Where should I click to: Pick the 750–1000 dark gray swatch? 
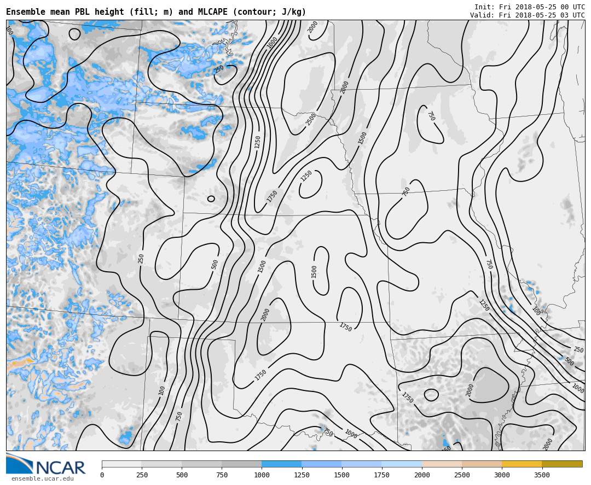241,464
